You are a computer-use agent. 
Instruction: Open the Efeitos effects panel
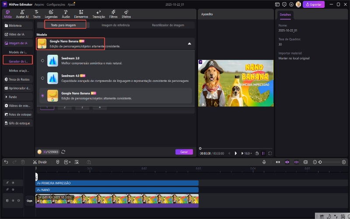(126, 14)
